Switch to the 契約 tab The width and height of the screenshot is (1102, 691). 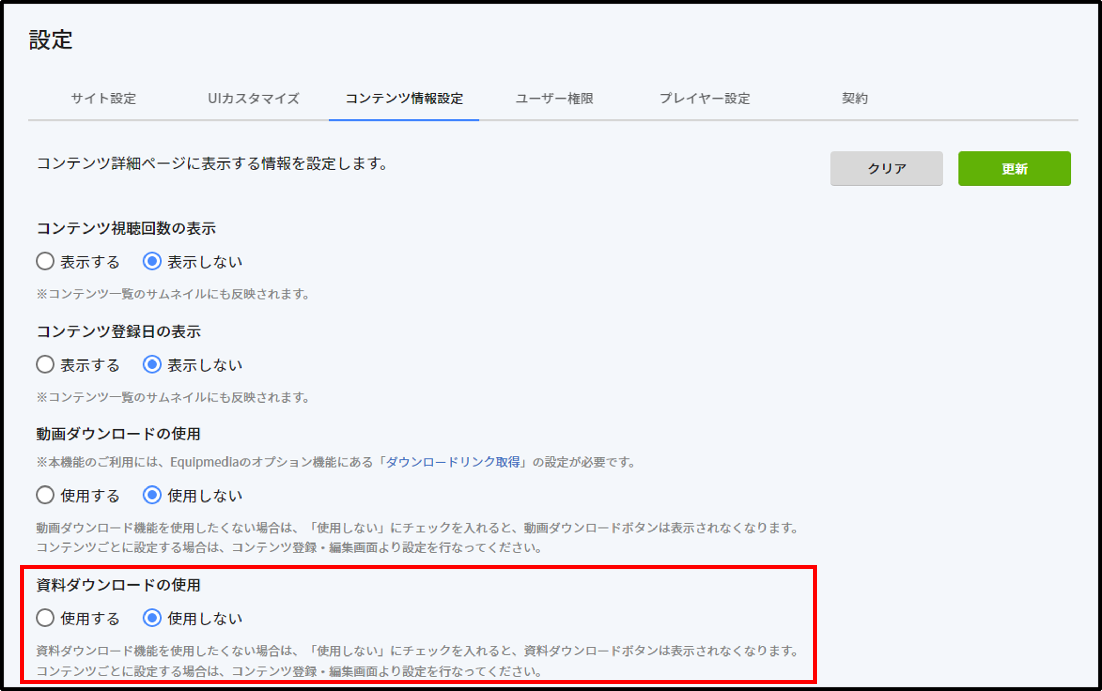coord(855,98)
